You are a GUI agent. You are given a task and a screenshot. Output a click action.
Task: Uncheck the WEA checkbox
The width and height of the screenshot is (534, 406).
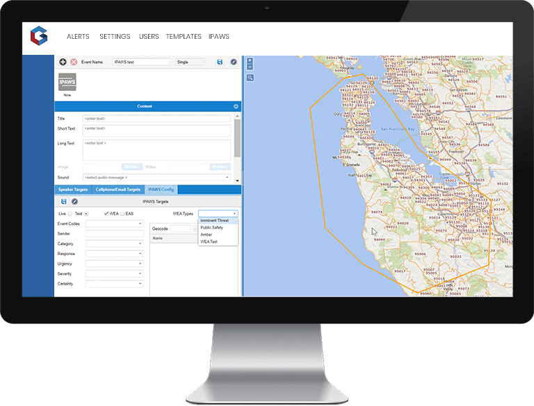pos(106,214)
